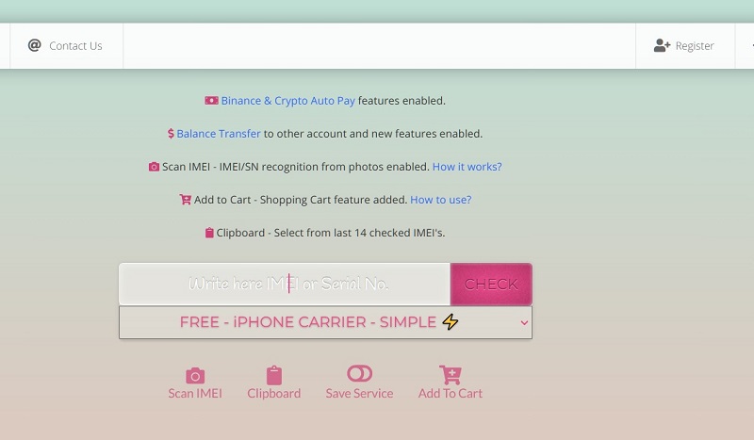The width and height of the screenshot is (754, 440).
Task: Follow the Balance Transfer link
Action: 219,134
